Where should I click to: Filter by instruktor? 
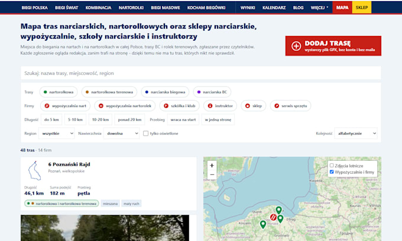221,106
